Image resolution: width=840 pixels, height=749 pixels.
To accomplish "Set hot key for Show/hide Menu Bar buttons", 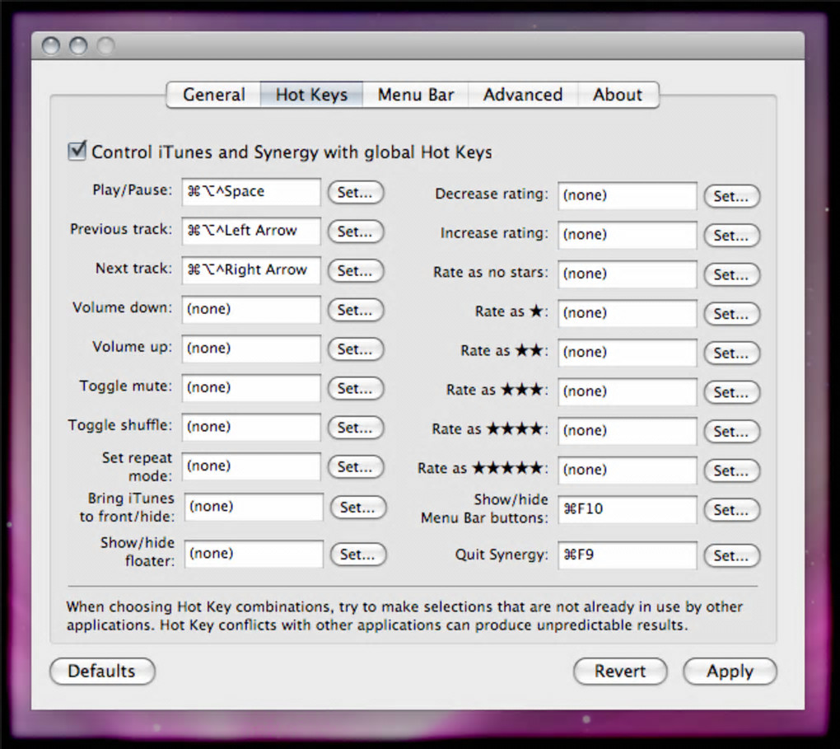I will [732, 509].
